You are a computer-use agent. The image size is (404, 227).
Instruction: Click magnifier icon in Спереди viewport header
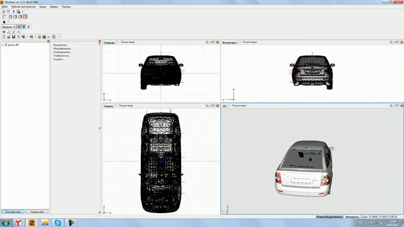(x=207, y=42)
